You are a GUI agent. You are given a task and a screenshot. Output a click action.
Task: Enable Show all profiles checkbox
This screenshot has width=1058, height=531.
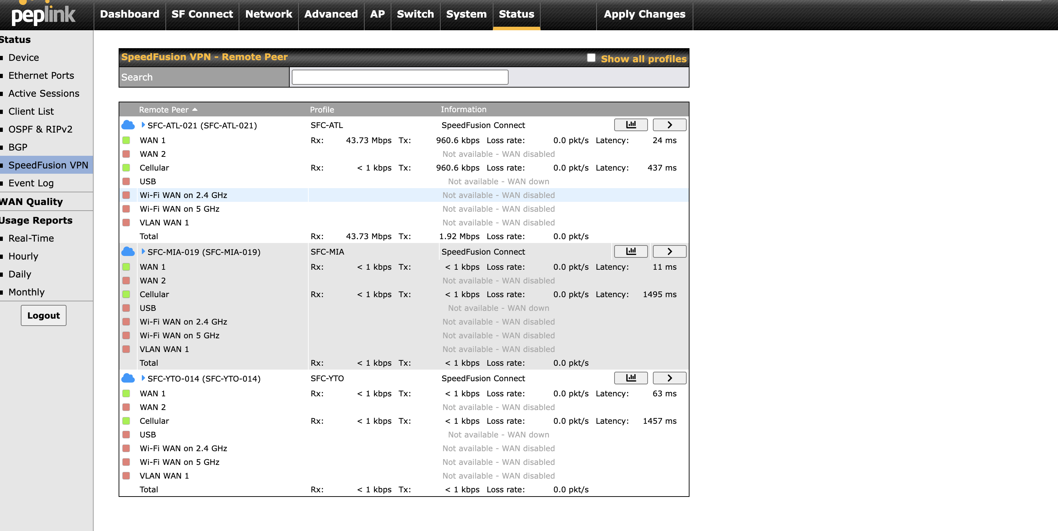click(591, 58)
